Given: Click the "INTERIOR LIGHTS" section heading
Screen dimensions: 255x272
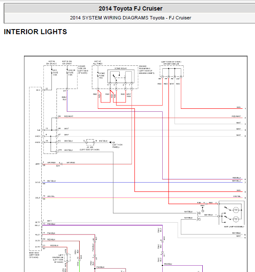Looking at the screenshot, I should coord(35,32).
